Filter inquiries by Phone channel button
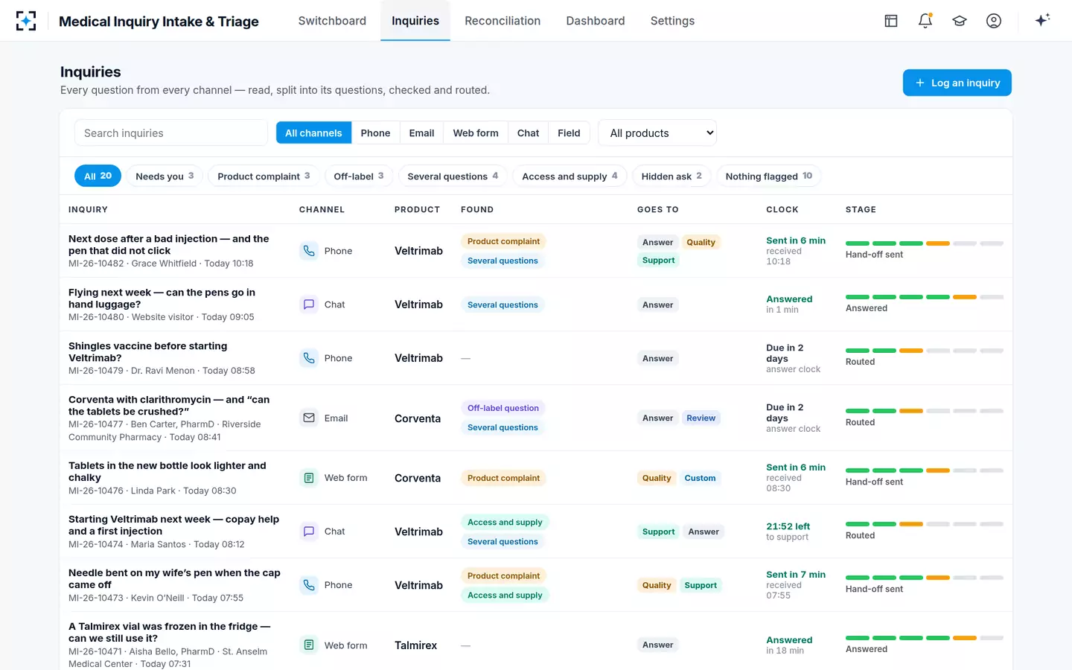The height and width of the screenshot is (670, 1072). tap(375, 133)
